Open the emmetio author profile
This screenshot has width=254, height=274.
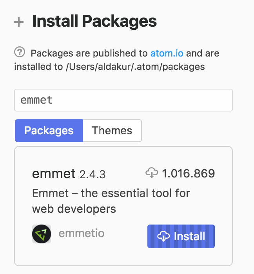click(82, 234)
